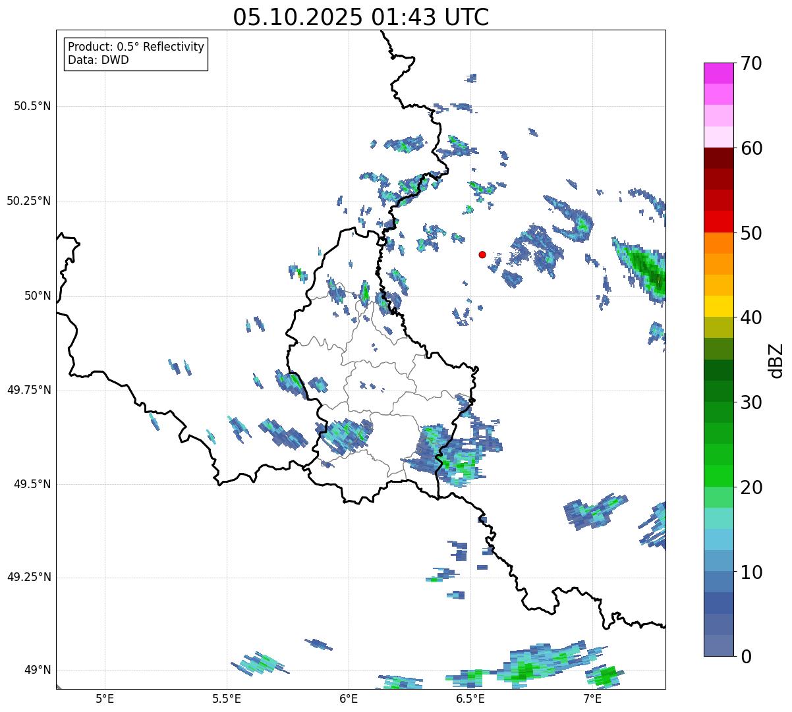Click the longitude label 5.5°E

tap(227, 698)
